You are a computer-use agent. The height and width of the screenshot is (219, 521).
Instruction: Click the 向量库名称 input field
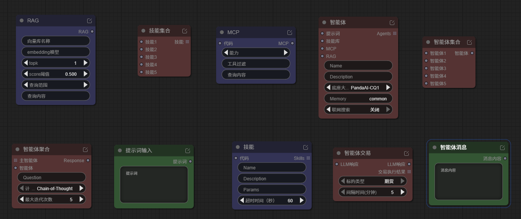(56, 41)
